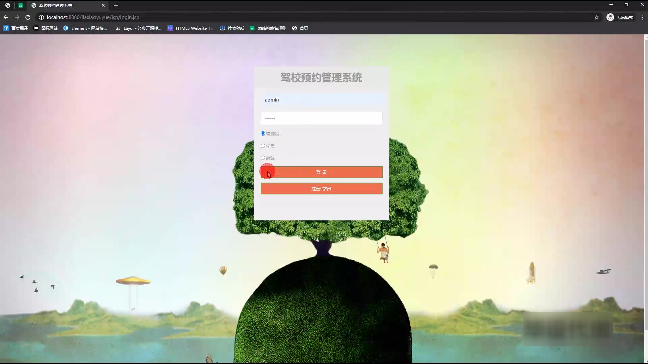Open the Layui bookmark
The image size is (648, 364).
point(138,28)
